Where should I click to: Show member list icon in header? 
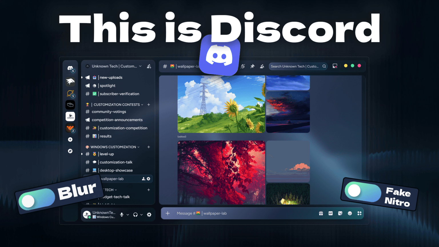pyautogui.click(x=262, y=66)
